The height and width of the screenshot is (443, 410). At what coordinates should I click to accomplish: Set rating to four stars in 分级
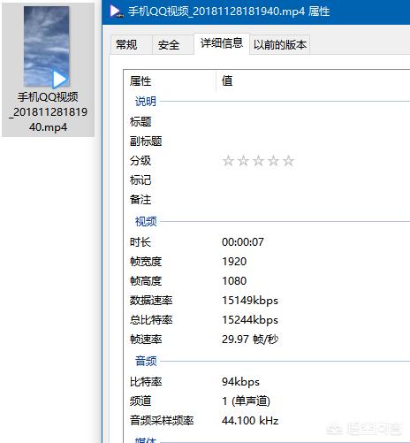tap(273, 161)
